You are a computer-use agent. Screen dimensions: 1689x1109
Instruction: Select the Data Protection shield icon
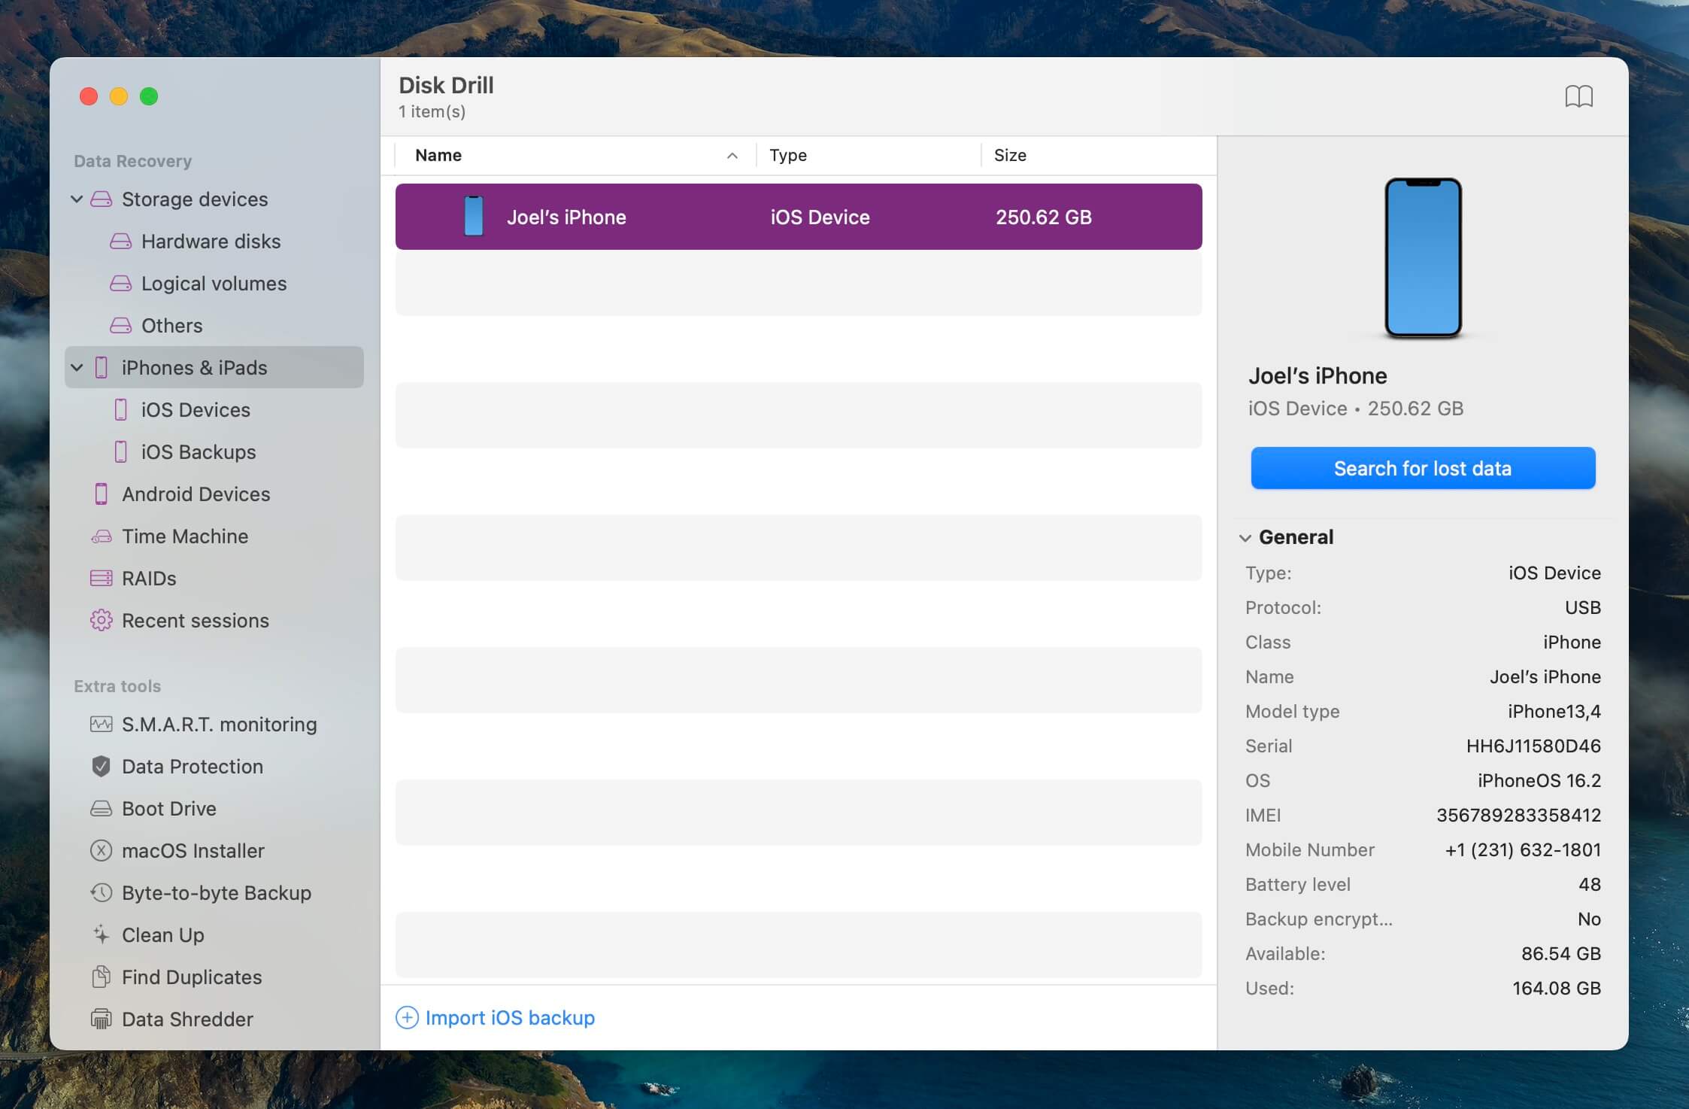point(102,765)
